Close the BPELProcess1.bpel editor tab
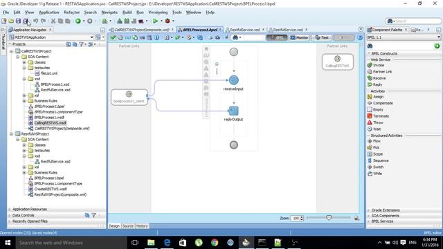This screenshot has height=249, width=443. (220, 30)
